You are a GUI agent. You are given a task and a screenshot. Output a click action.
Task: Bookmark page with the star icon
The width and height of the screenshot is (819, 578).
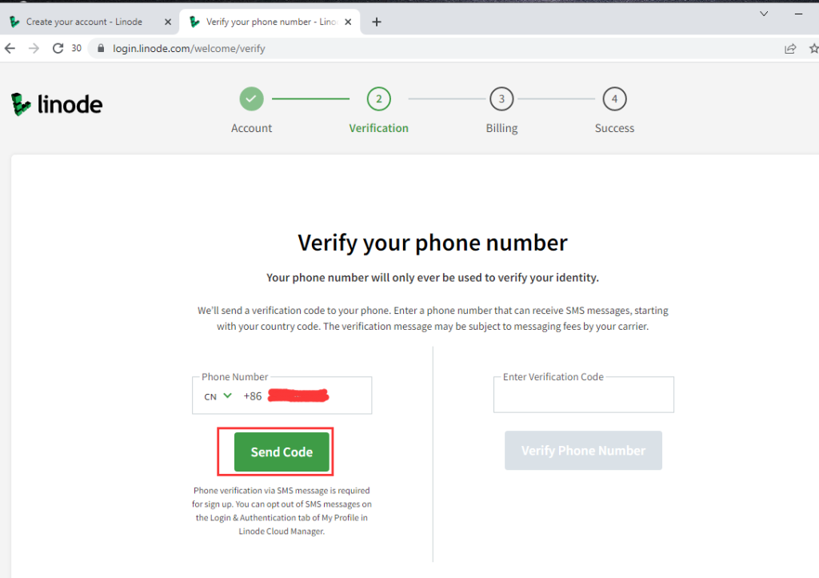813,49
